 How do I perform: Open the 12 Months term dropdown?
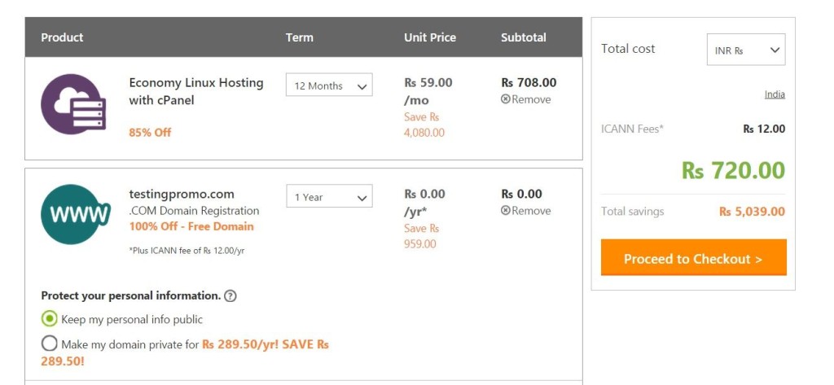pyautogui.click(x=329, y=85)
